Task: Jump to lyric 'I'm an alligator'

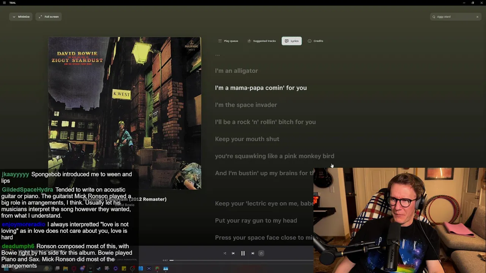Action: pyautogui.click(x=237, y=71)
